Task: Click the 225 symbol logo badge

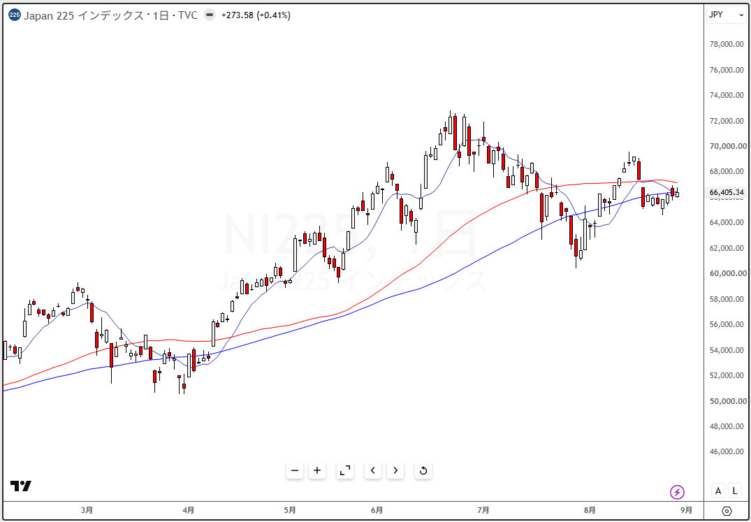Action: pos(15,15)
